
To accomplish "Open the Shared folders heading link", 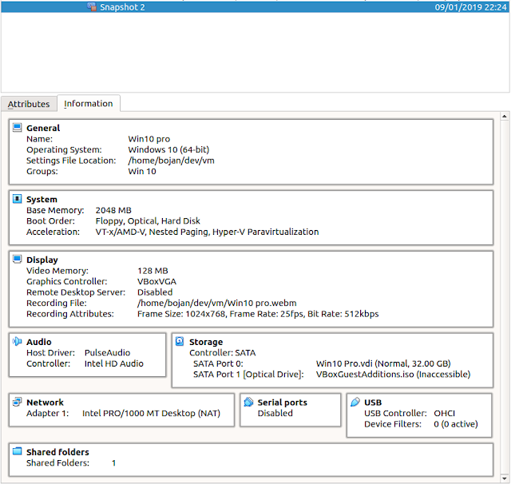I will coord(57,452).
